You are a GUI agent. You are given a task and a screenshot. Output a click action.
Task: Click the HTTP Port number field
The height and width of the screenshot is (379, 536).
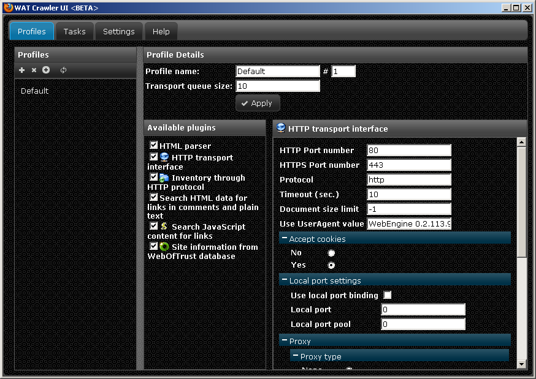[409, 150]
